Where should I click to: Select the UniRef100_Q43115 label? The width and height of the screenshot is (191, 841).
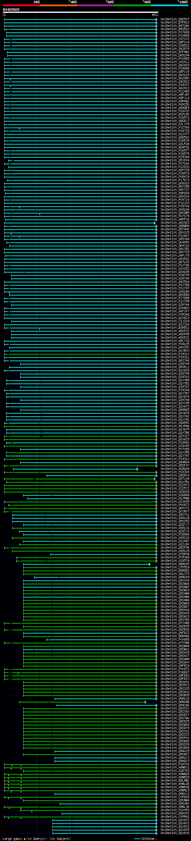point(175,75)
